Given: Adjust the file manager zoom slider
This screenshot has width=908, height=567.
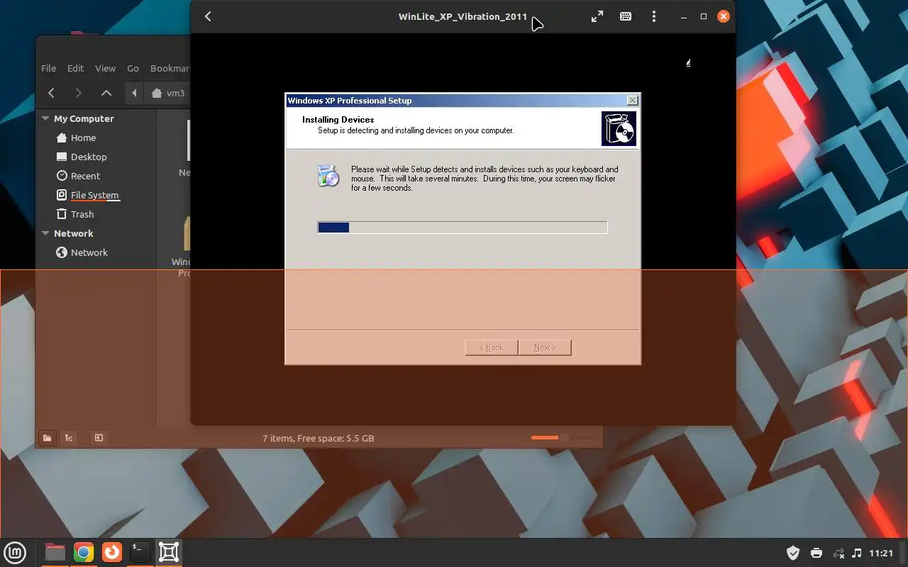Looking at the screenshot, I should [x=563, y=438].
